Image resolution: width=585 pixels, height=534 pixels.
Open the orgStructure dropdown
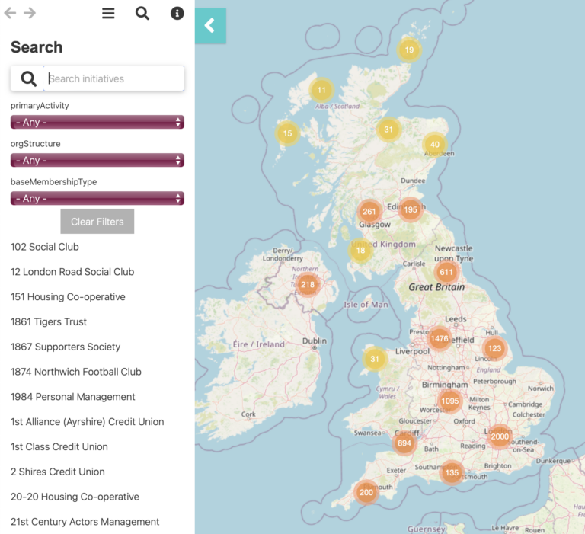(x=97, y=160)
